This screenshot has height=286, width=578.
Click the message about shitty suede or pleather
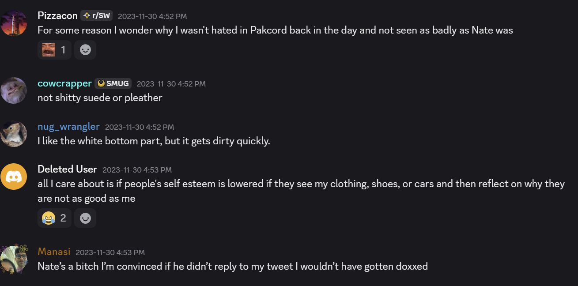[100, 98]
